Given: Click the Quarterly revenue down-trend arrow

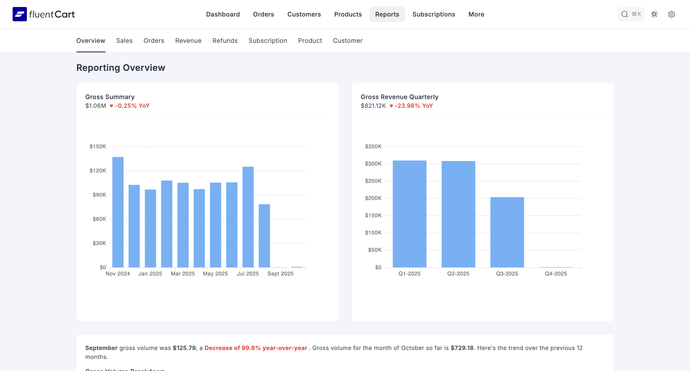Looking at the screenshot, I should tap(391, 106).
